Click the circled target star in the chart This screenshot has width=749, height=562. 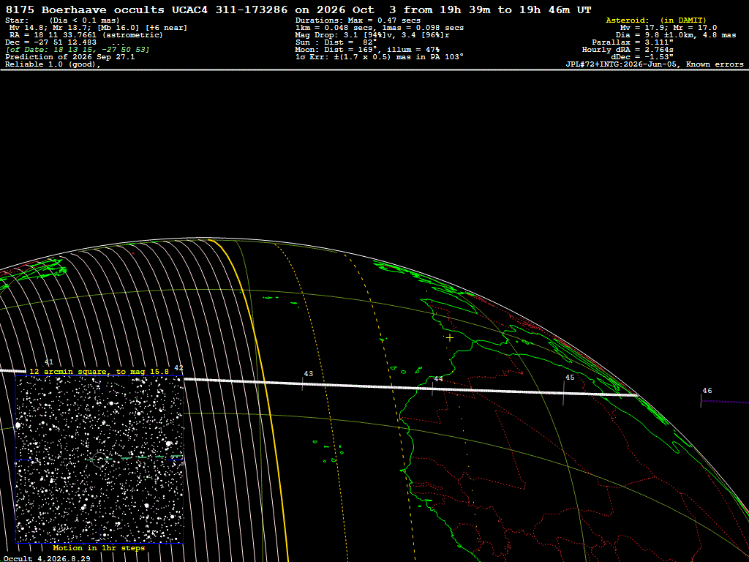pyautogui.click(x=99, y=460)
